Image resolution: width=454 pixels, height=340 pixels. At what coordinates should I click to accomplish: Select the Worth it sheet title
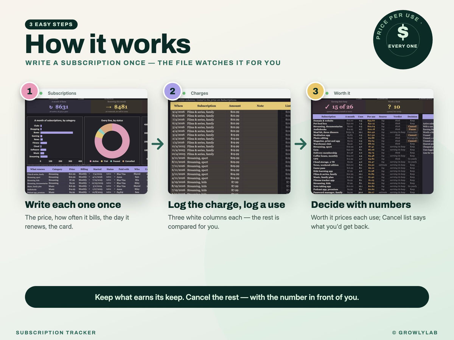click(x=342, y=93)
